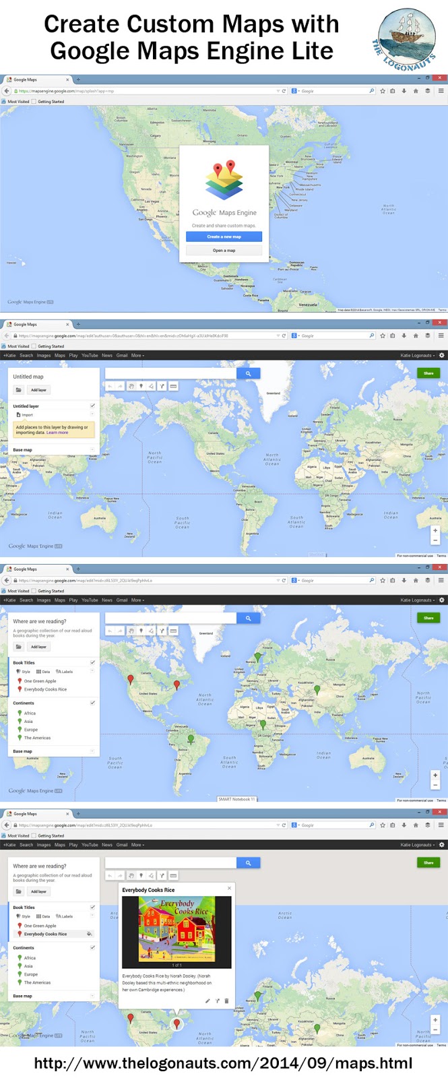Click 'Open a map' on the splash dialog
Screen dimensions: 448x1078
pos(224,250)
